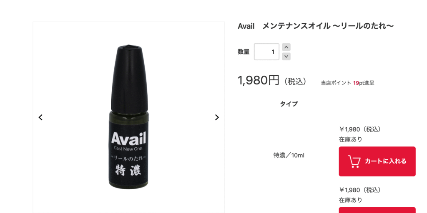The image size is (427, 213).
Task: Click the Avail logo on the bottle
Action: (x=128, y=138)
